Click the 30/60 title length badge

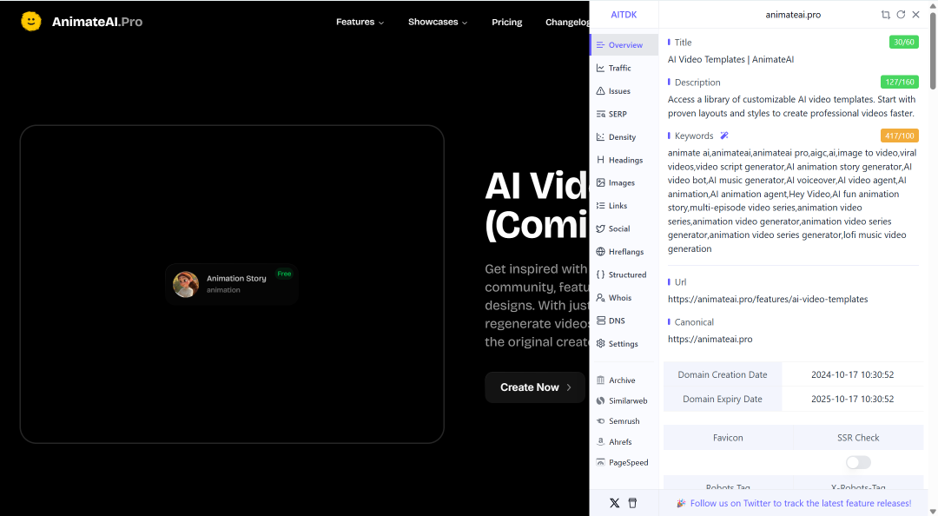(903, 42)
